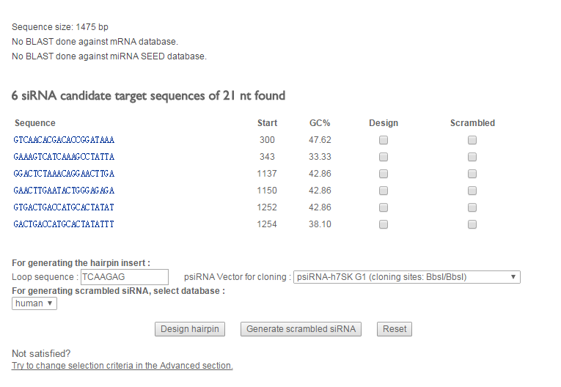Tick Scrambled box for GACTGACCATGCACTATATTT
Screen dimensions: 561x387
[x=472, y=224]
